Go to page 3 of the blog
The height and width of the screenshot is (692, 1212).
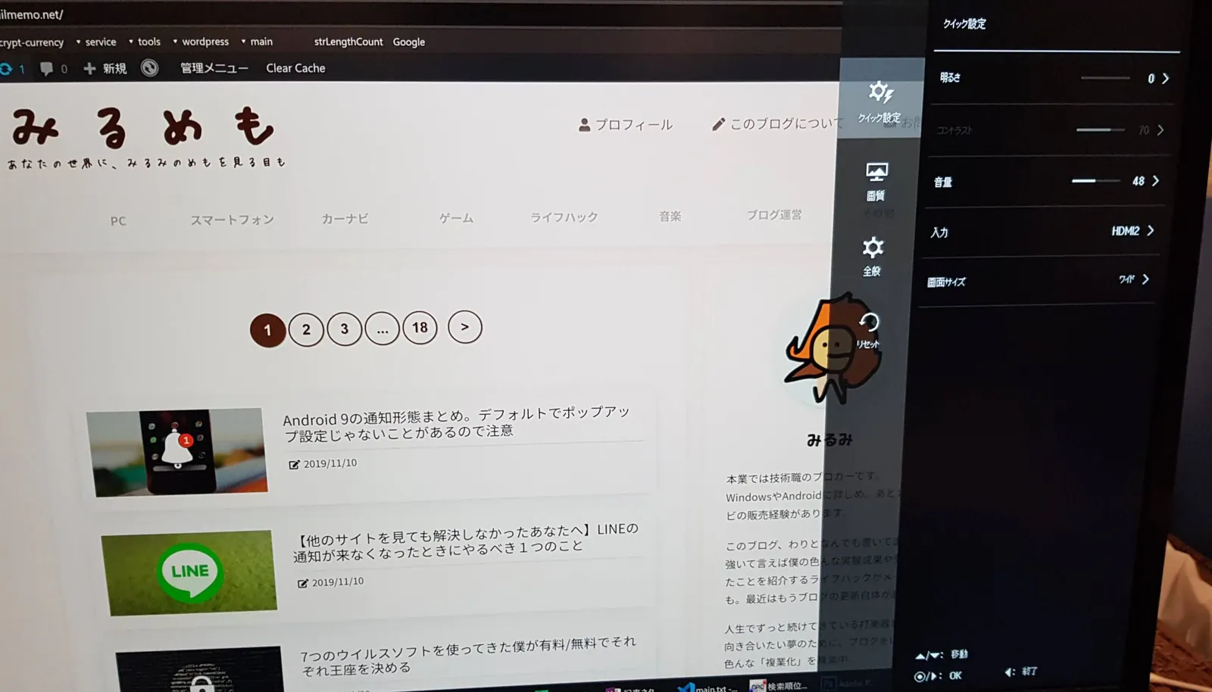pyautogui.click(x=345, y=329)
